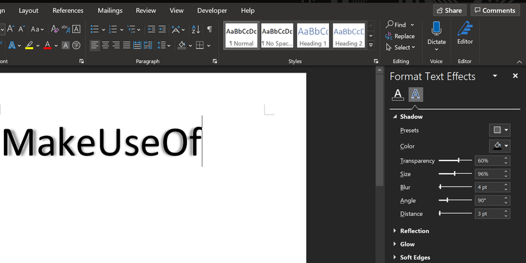Apply yellow text highlight color
This screenshot has width=526, height=263.
pos(29,45)
